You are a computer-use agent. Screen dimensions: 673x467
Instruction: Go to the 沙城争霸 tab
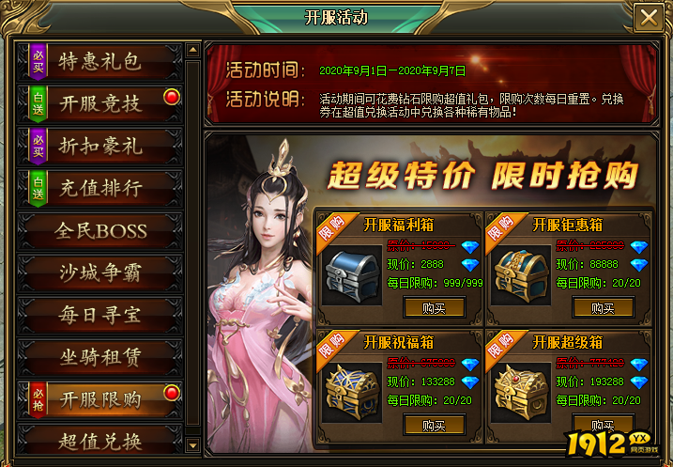[100, 272]
